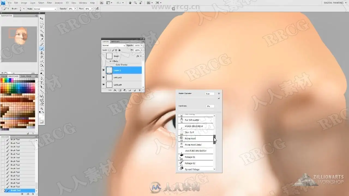Open the Filter menu

click(x=49, y=3)
